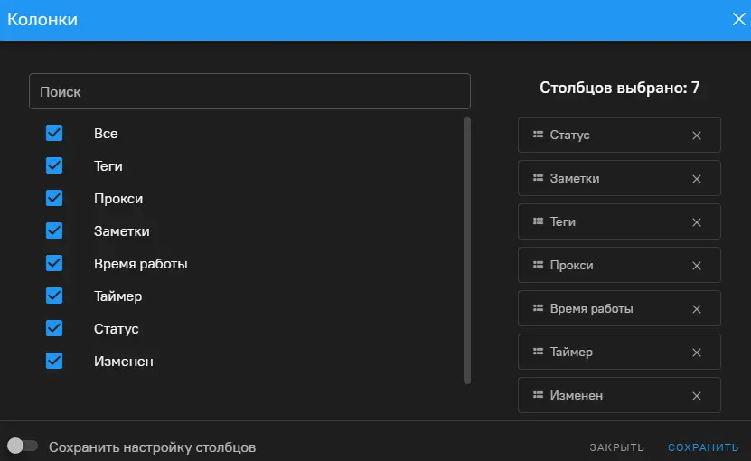Grab the drag handle on Статус chip
This screenshot has height=461, width=751.
(x=538, y=135)
